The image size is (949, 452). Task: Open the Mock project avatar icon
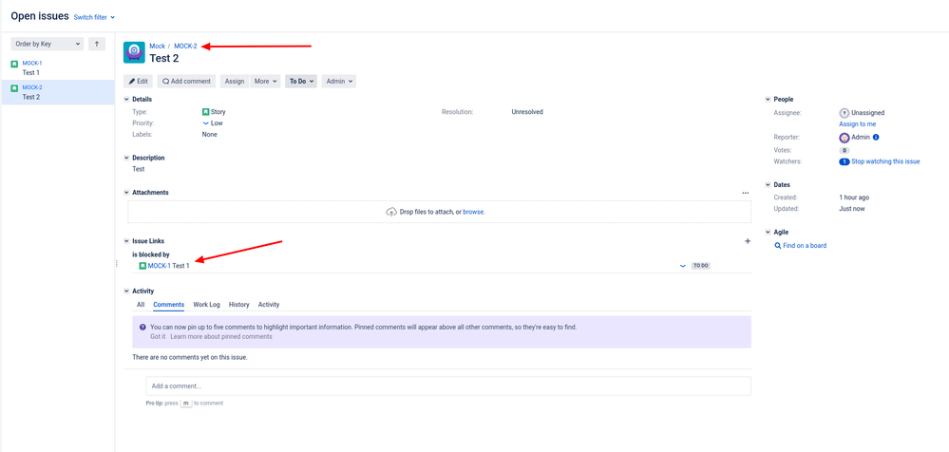coord(134,52)
